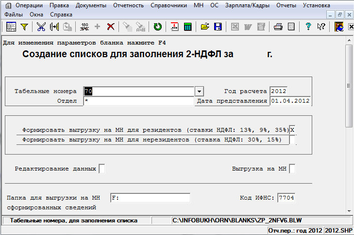The width and height of the screenshot is (354, 235).
Task: Toggle the residents export checkbox marked X
Action: coord(292,130)
